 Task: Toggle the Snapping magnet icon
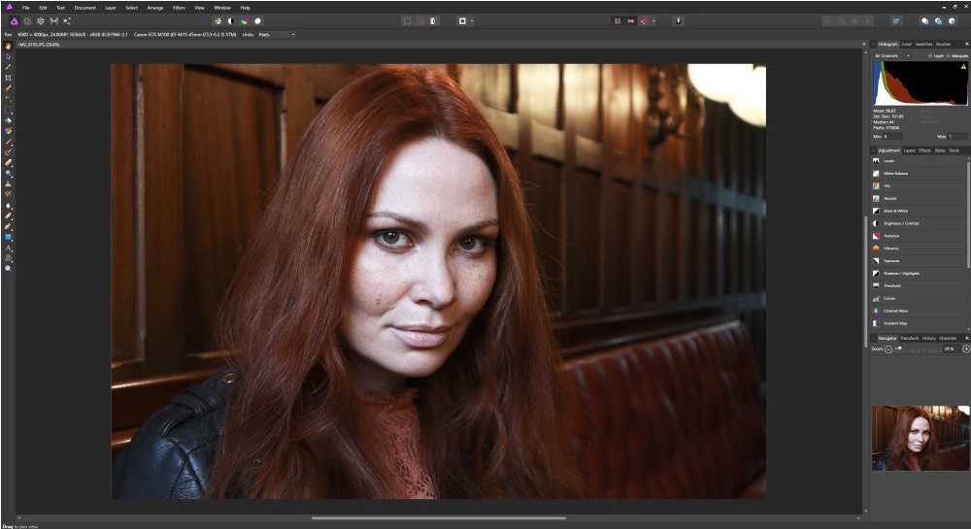point(644,21)
